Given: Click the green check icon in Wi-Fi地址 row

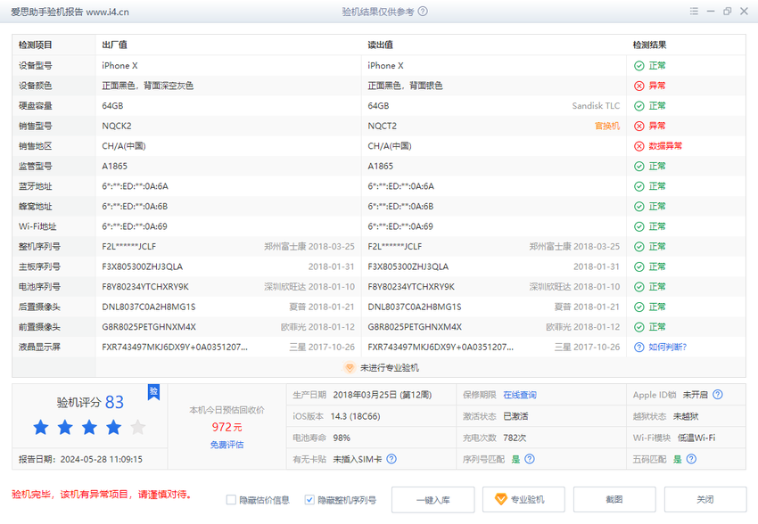Looking at the screenshot, I should [x=639, y=226].
